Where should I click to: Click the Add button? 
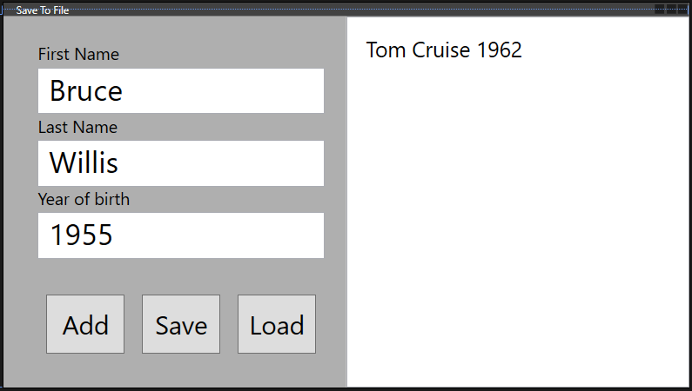tap(85, 324)
